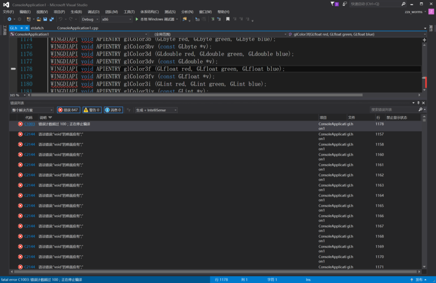436x283 pixels.
Task: Click the 搜索错误列表 search field
Action: [x=394, y=110]
